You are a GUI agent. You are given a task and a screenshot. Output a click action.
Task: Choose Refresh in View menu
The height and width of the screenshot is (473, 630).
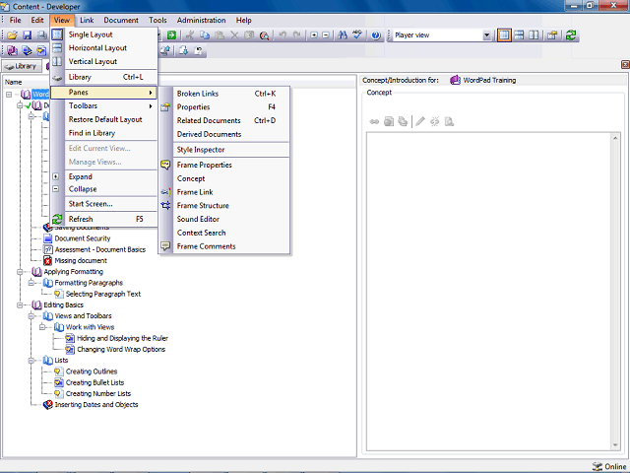pyautogui.click(x=105, y=219)
